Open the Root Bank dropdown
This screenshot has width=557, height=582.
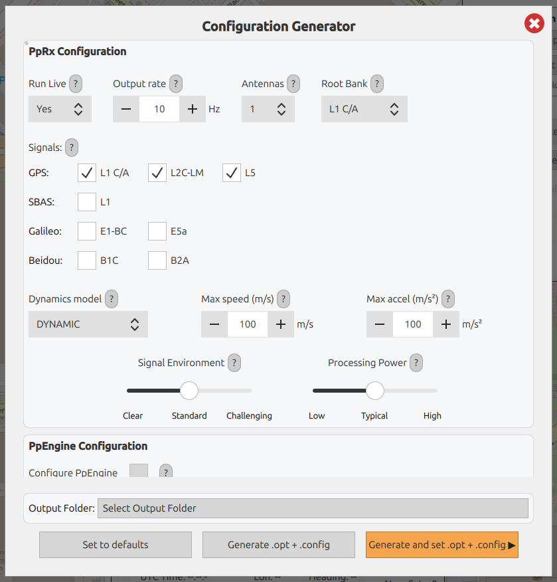[364, 109]
